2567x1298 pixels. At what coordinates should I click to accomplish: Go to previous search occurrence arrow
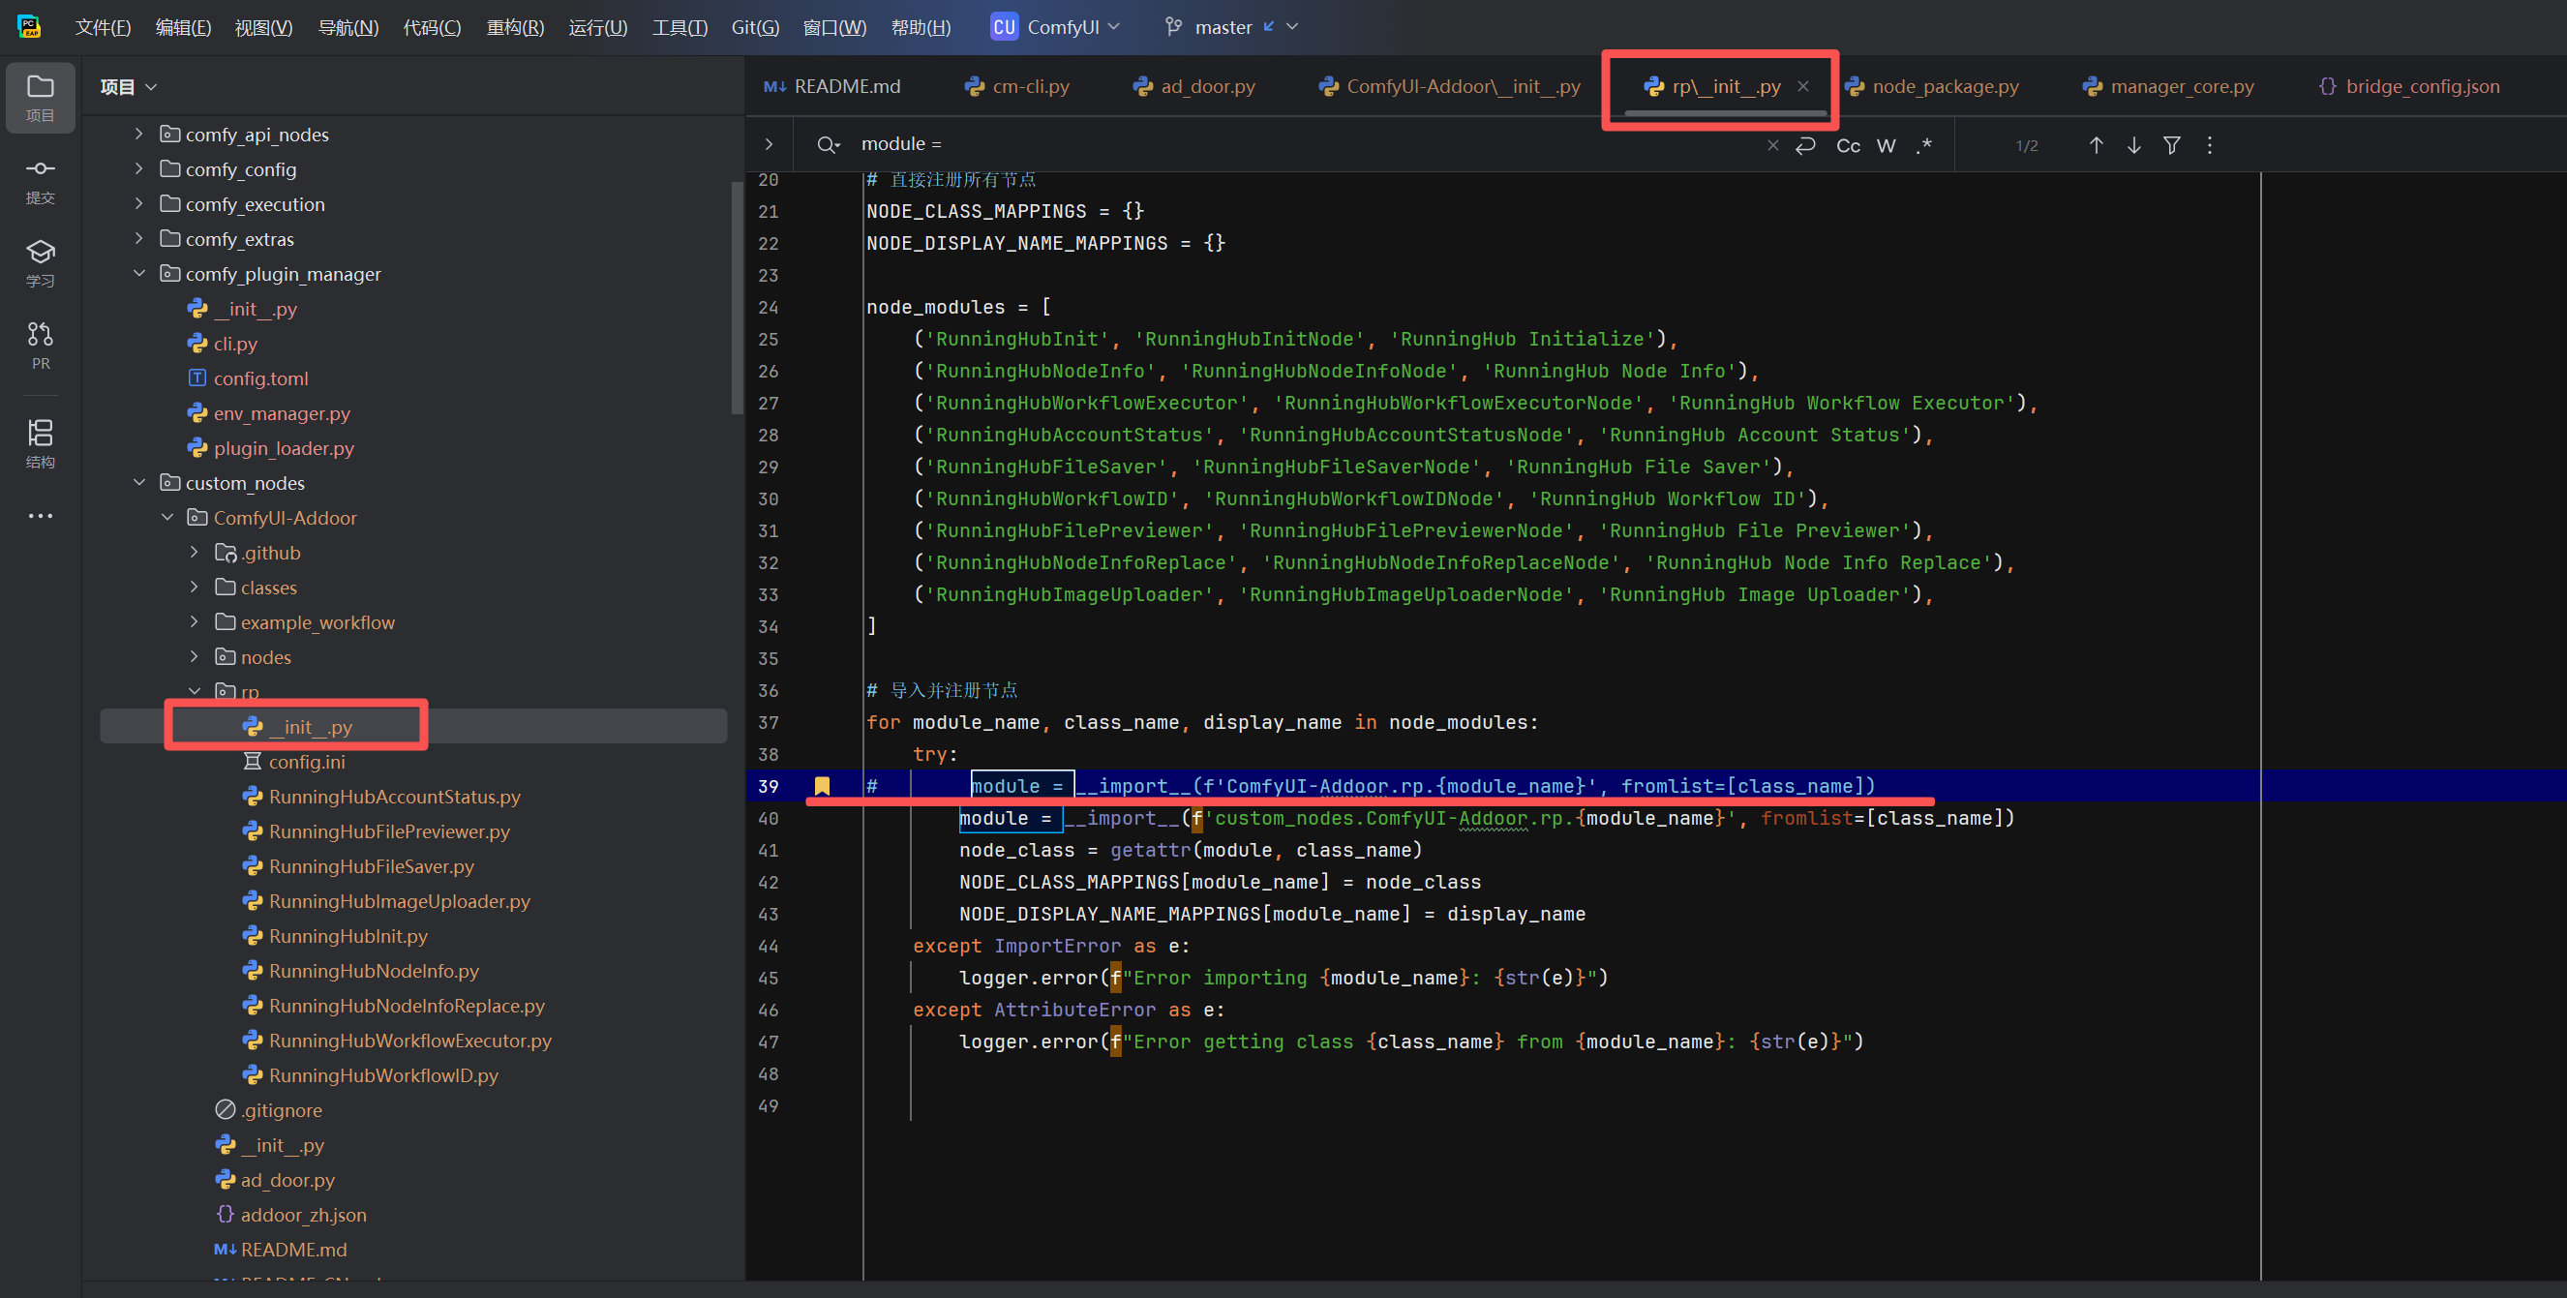coord(2096,145)
